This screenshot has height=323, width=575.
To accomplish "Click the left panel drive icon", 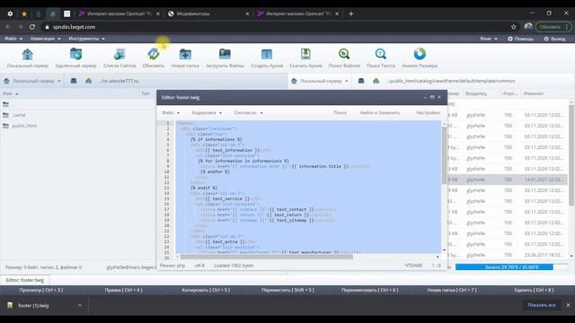I will [x=74, y=81].
